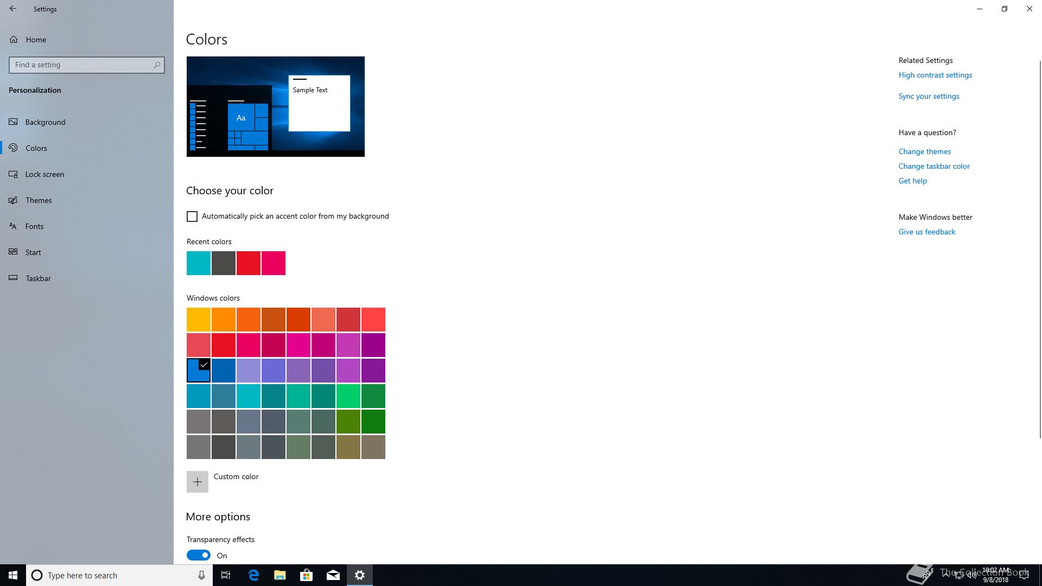Click the Task View icon in taskbar
The width and height of the screenshot is (1042, 586).
point(226,575)
